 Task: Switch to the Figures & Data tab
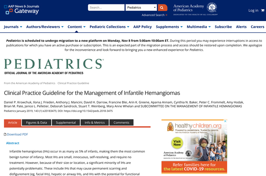[36, 122]
